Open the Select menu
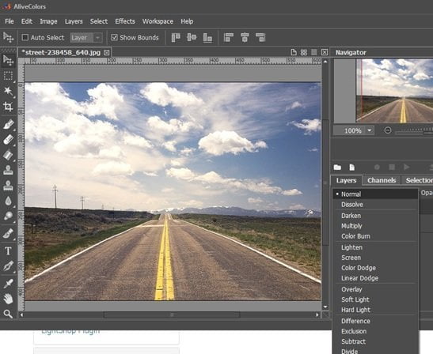 coord(99,21)
